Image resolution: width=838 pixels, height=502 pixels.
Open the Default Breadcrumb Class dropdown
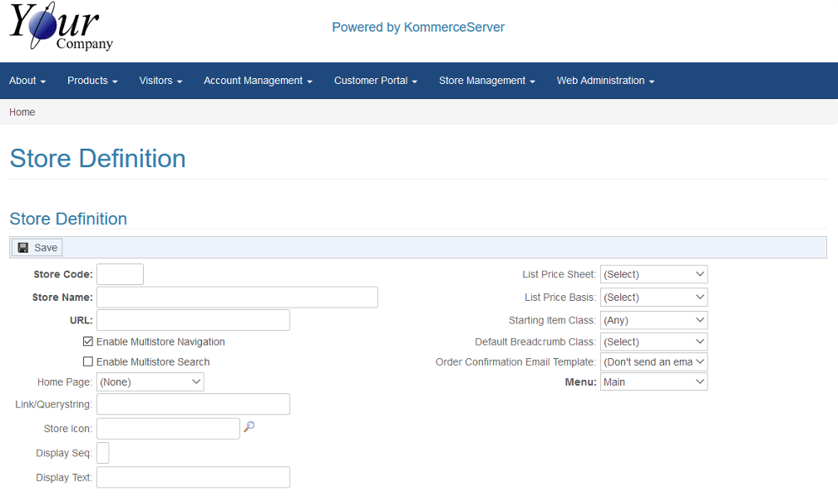tap(653, 342)
